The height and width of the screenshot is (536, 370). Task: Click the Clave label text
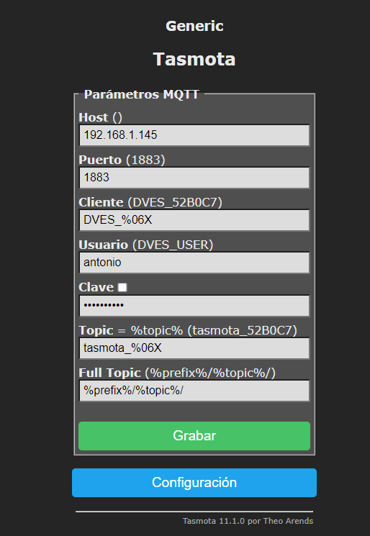(x=96, y=287)
